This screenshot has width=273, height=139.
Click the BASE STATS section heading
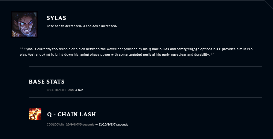47,81
